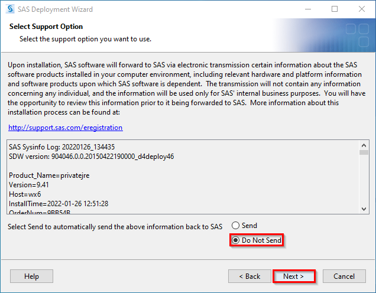This screenshot has width=376, height=293.
Task: Maximize the SAS Deployment Wizard window
Action: (x=335, y=9)
